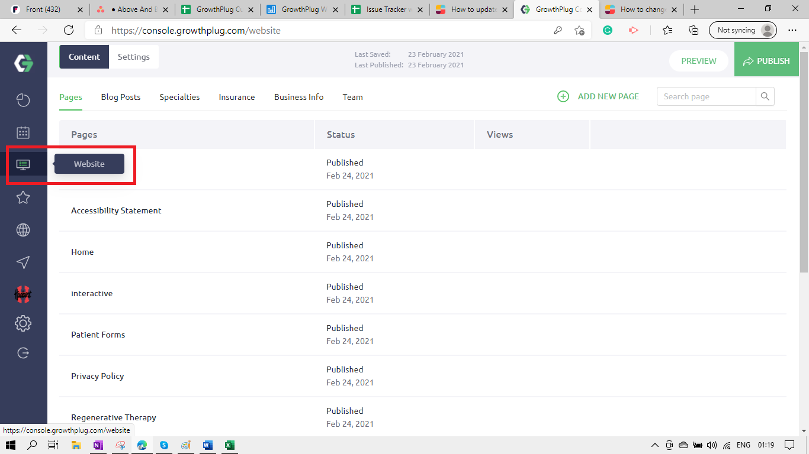809x454 pixels.
Task: Open Windows Start menu
Action: coord(10,445)
